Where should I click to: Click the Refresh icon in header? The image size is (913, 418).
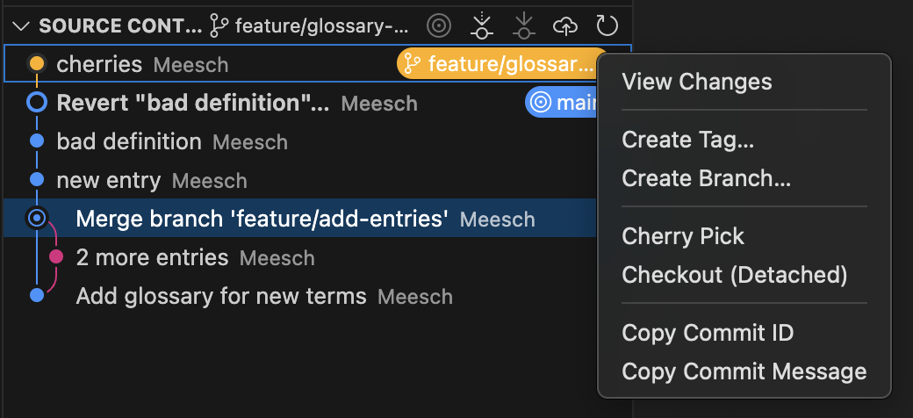point(607,25)
